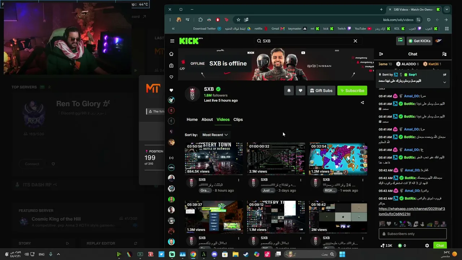Viewport: 462px width, 260px height.
Task: Clear the SXB search text
Action: pyautogui.click(x=355, y=41)
